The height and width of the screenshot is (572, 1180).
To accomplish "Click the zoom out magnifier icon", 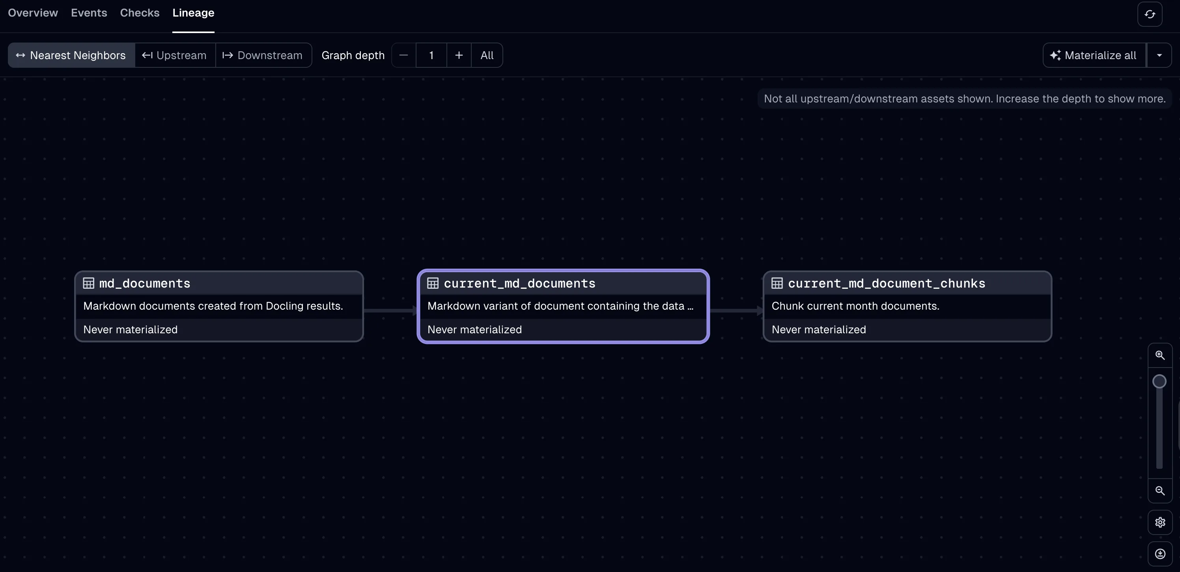I will (x=1159, y=490).
